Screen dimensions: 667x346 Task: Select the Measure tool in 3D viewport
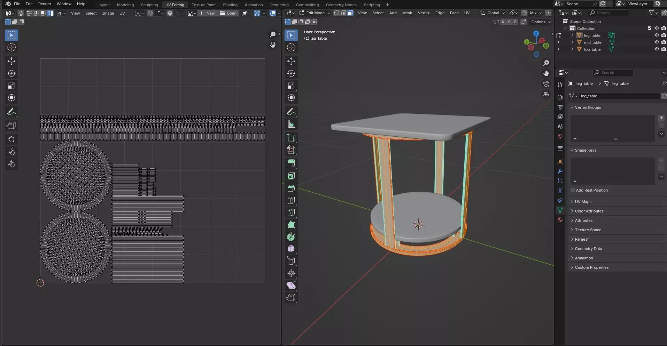click(x=291, y=124)
